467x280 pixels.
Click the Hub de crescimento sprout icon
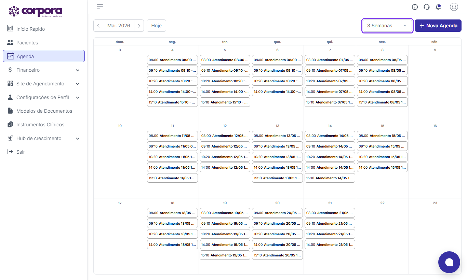click(10, 138)
